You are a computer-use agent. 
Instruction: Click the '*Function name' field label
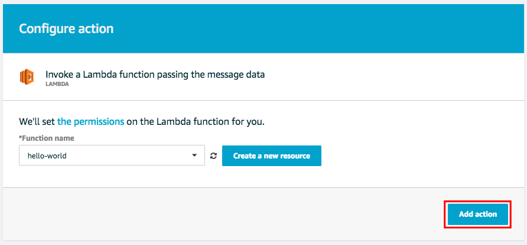click(x=48, y=138)
